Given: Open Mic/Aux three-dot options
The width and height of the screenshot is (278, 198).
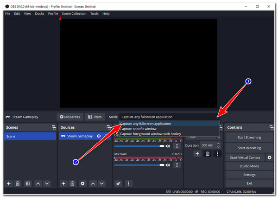Looking at the screenshot, I should pyautogui.click(x=177, y=165).
